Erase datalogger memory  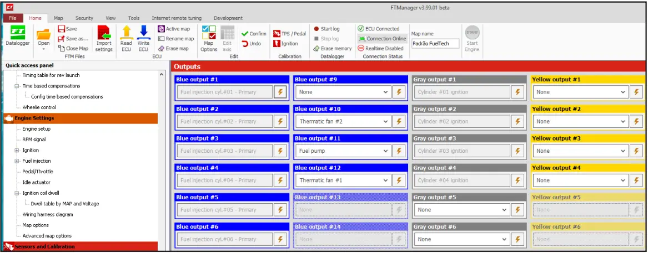point(332,48)
